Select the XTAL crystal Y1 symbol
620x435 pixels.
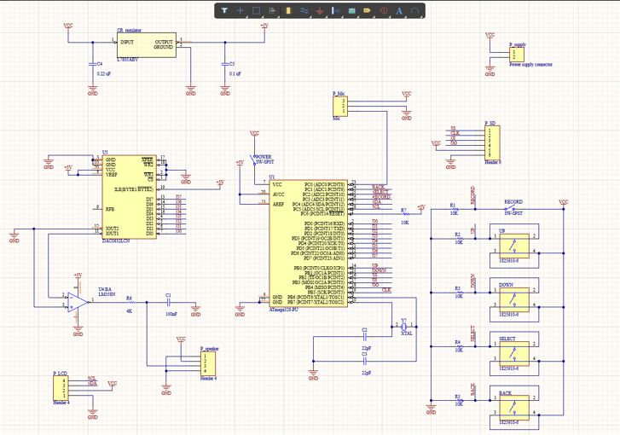[x=403, y=327]
